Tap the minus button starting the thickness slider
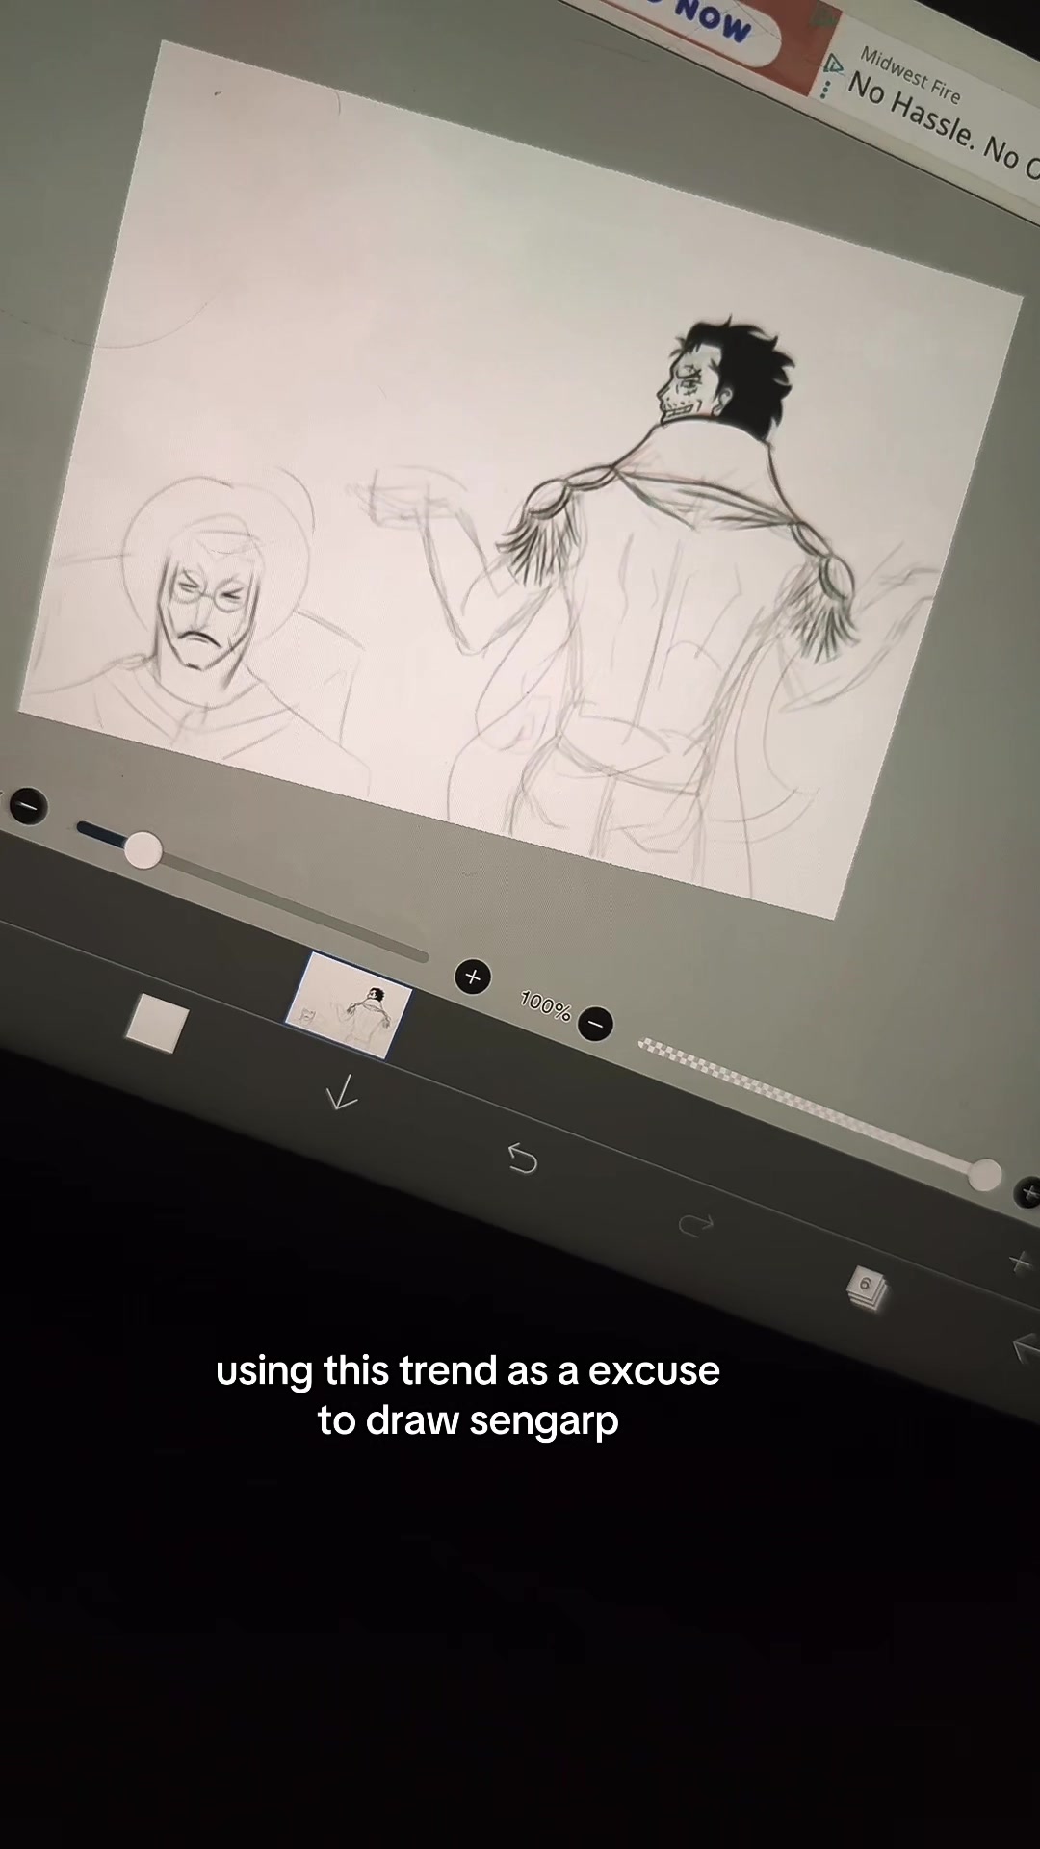This screenshot has height=1849, width=1040. pyautogui.click(x=28, y=806)
